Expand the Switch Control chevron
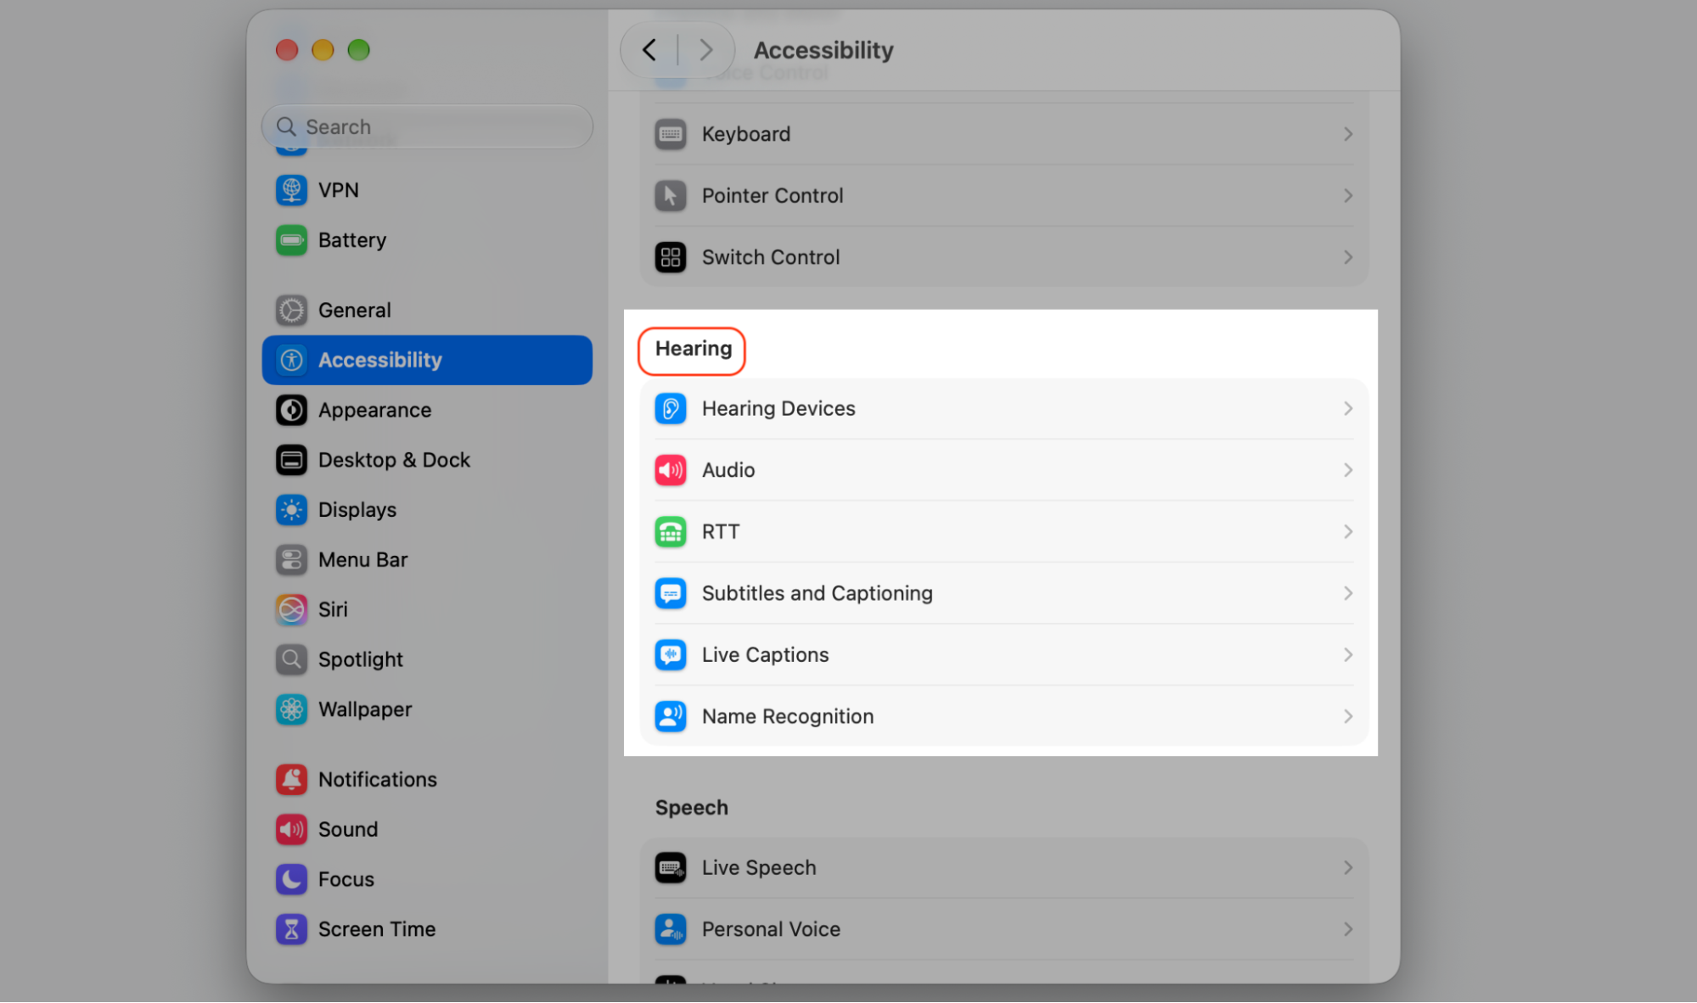 coord(1348,257)
